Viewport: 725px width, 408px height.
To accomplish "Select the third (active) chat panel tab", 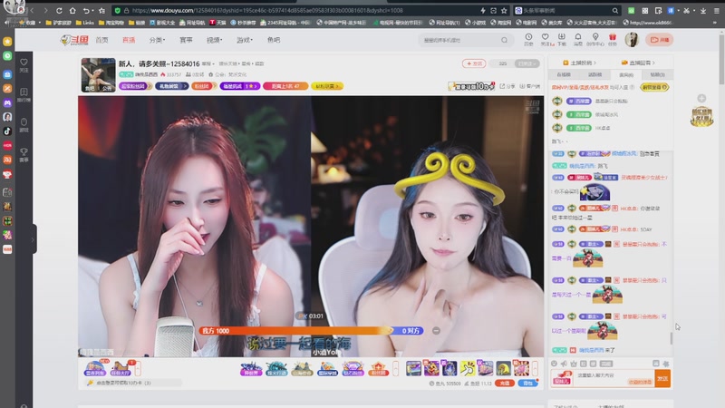I will click(x=626, y=74).
